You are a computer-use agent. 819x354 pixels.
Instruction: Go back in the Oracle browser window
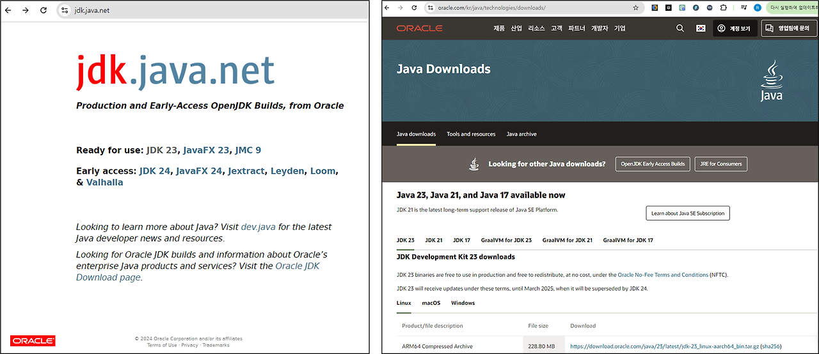tap(387, 8)
